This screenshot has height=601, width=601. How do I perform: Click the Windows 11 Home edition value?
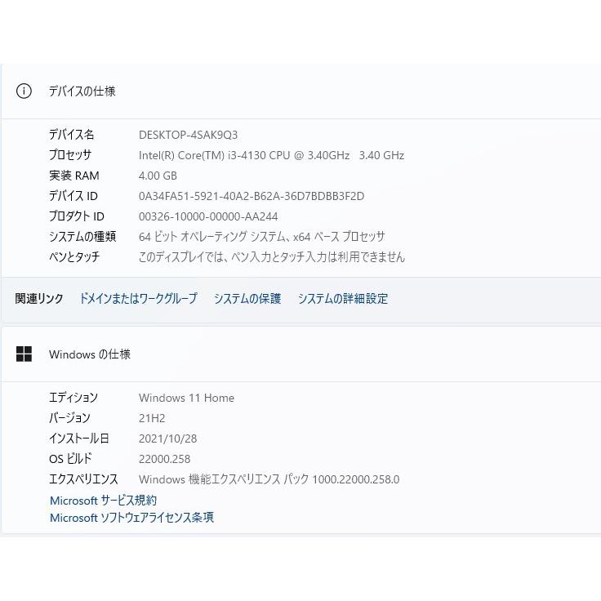click(x=187, y=398)
